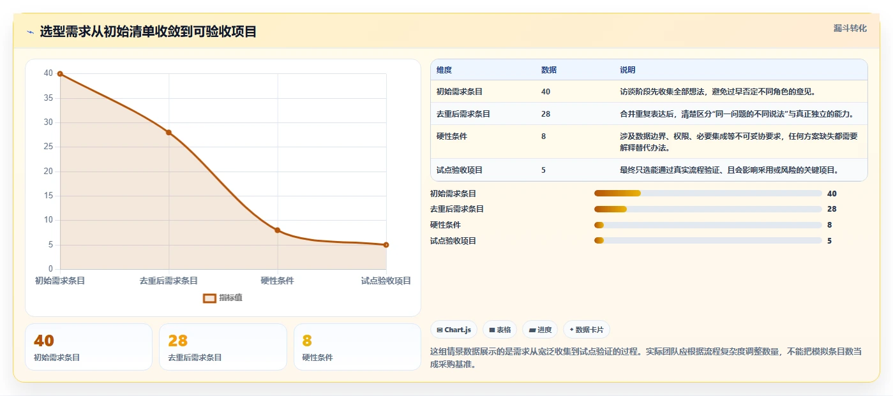Click the chart data point at 40

[60, 74]
